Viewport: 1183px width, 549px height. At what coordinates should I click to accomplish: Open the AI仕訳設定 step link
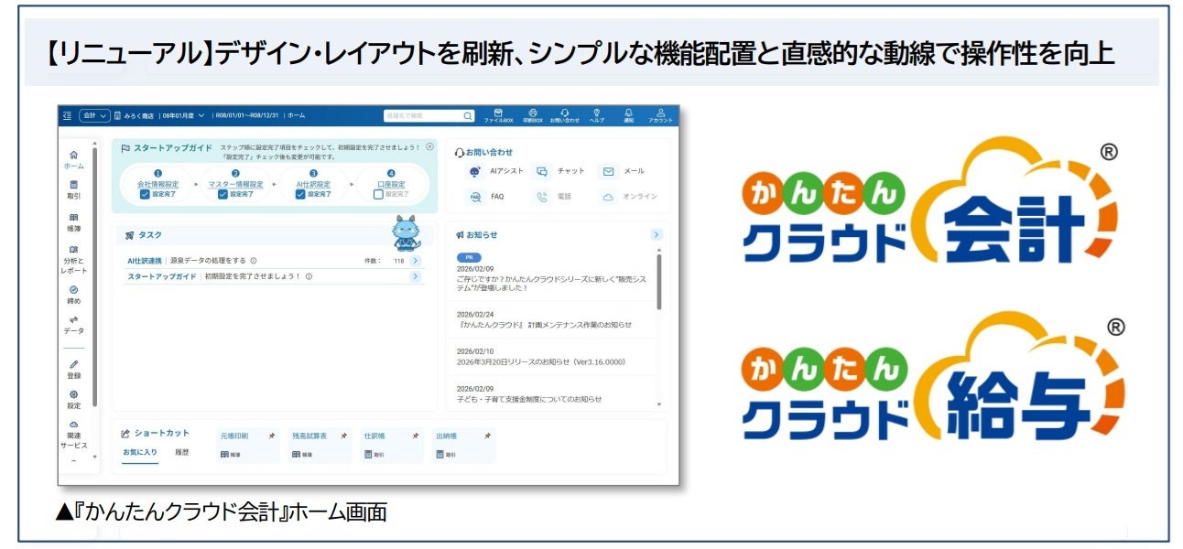click(313, 184)
